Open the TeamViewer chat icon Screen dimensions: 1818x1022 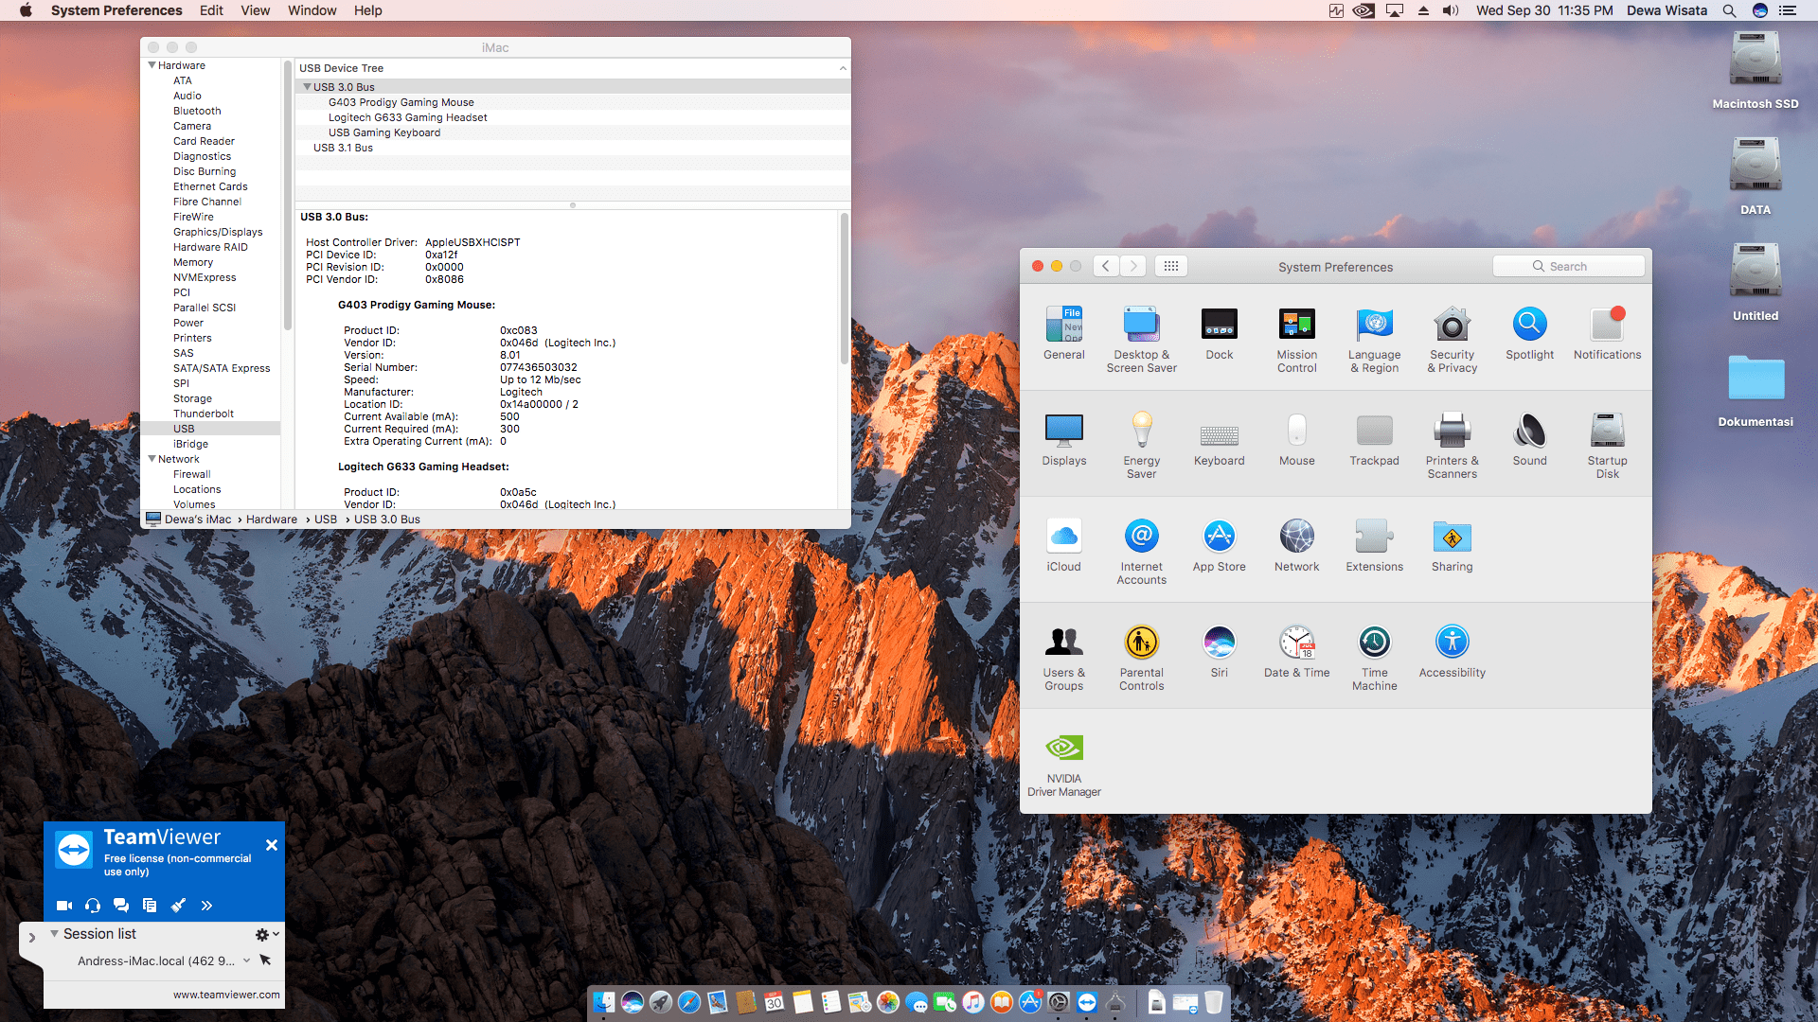pyautogui.click(x=121, y=906)
